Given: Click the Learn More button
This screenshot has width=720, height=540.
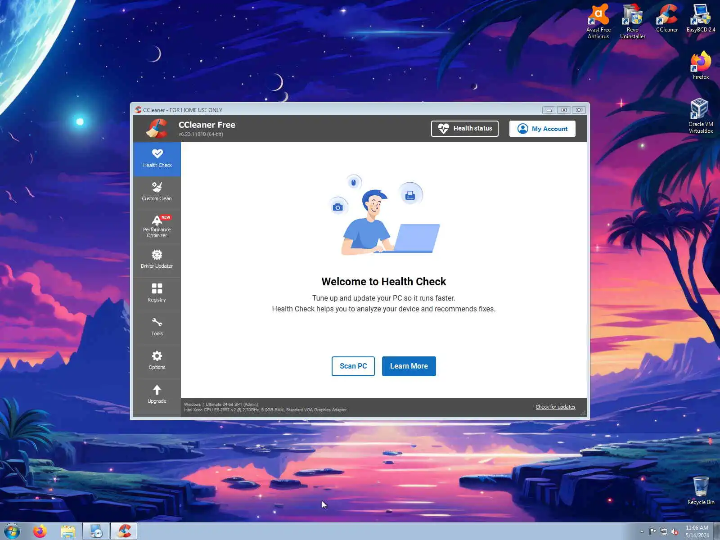Looking at the screenshot, I should (409, 366).
